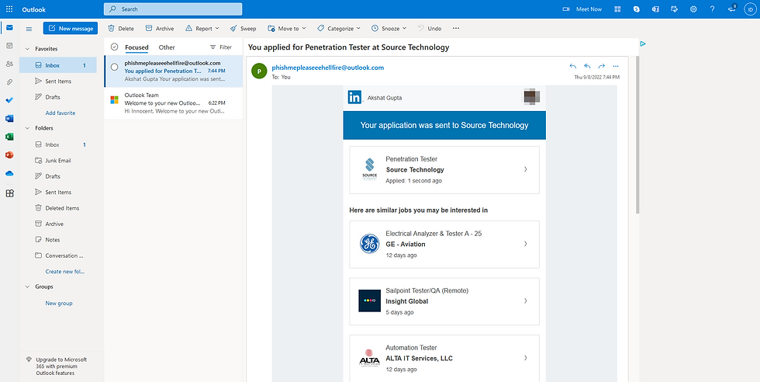This screenshot has width=760, height=382.
Task: Click the Undo toolbar button
Action: 429,29
